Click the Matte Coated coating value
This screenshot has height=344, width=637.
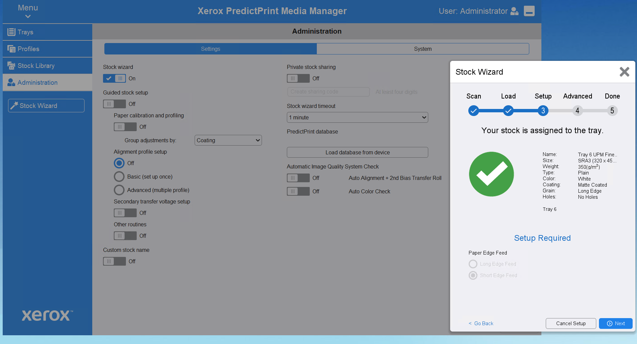pos(593,185)
